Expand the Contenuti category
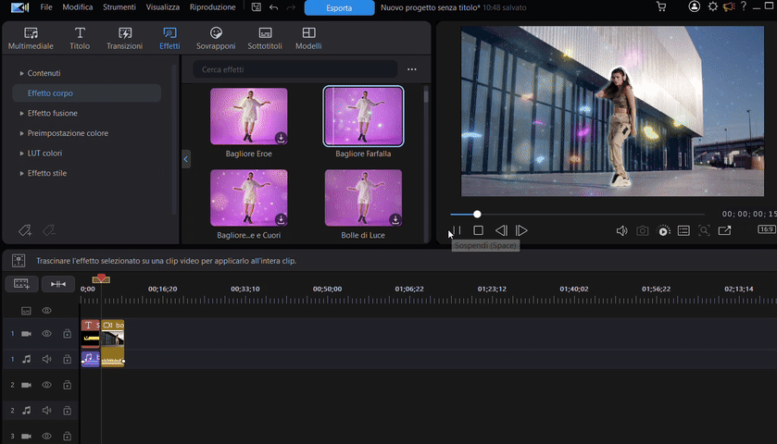The image size is (777, 444). [x=22, y=73]
